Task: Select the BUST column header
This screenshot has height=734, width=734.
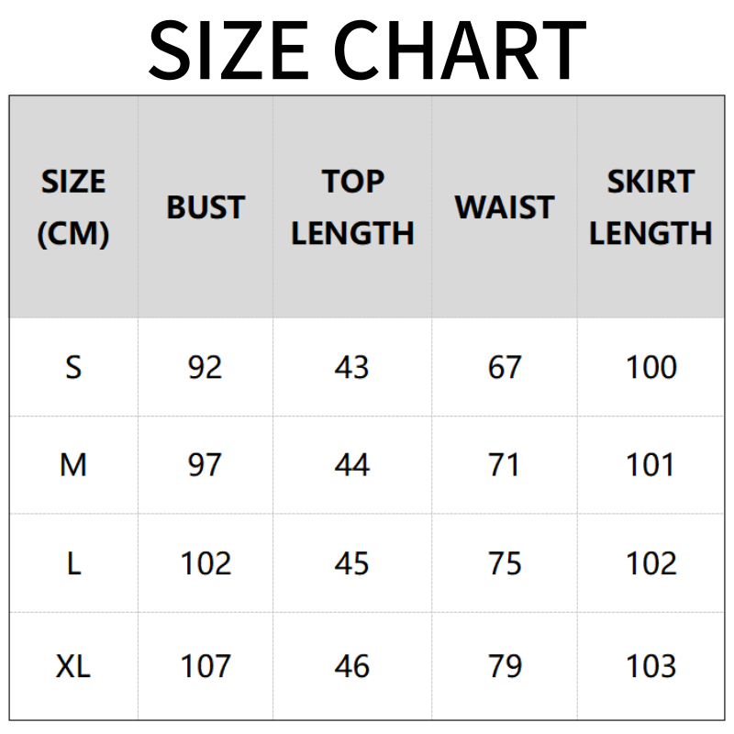Action: point(206,207)
